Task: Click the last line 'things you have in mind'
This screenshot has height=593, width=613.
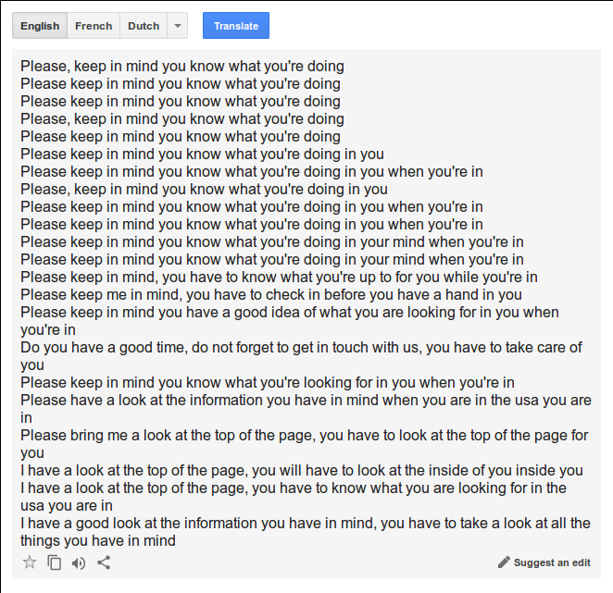Action: 98,540
